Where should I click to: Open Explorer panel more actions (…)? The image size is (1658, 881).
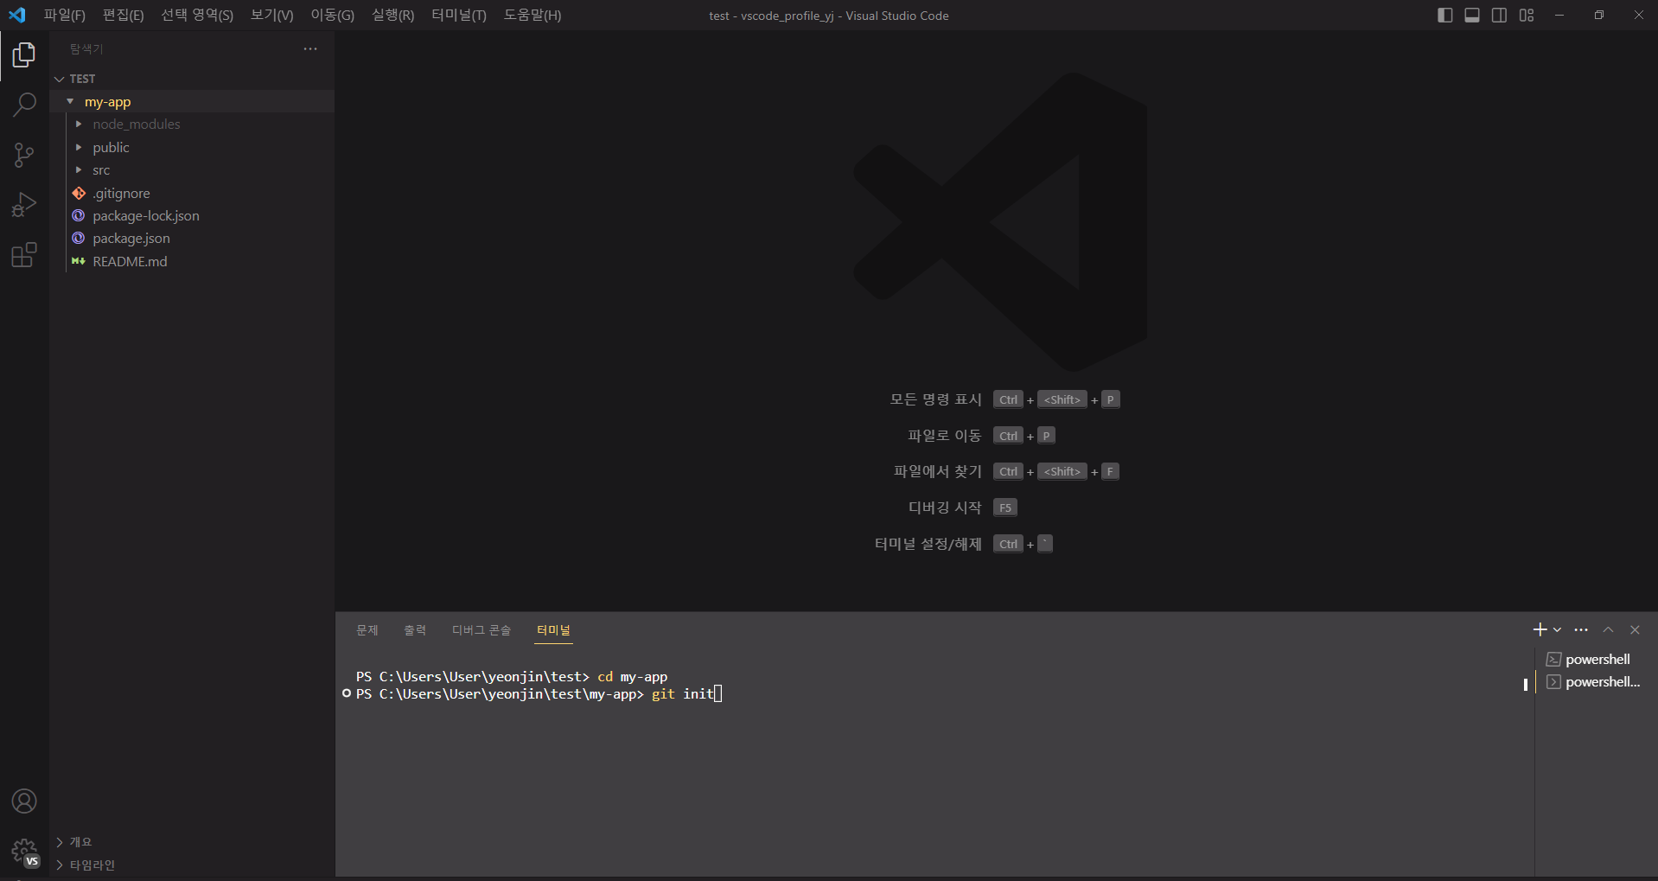click(x=310, y=49)
